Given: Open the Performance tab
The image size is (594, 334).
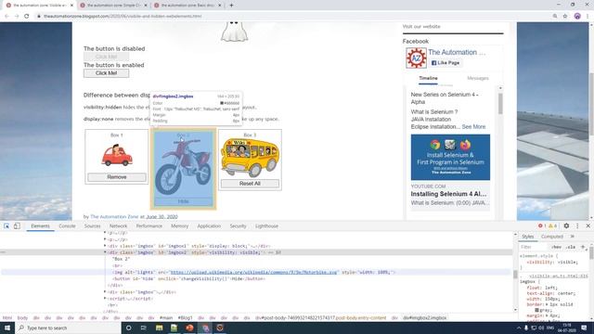Looking at the screenshot, I should click(x=148, y=226).
